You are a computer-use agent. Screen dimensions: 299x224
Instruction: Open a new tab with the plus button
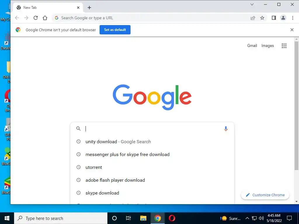pyautogui.click(x=89, y=8)
